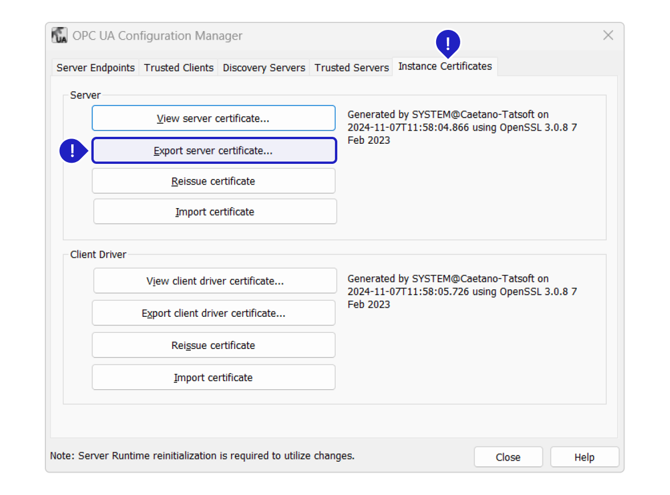Click the OPC UA app icon in title bar

(x=60, y=36)
